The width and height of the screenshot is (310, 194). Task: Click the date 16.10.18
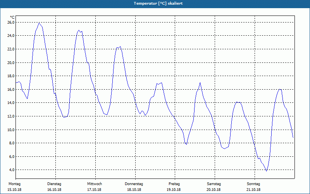pos(54,190)
